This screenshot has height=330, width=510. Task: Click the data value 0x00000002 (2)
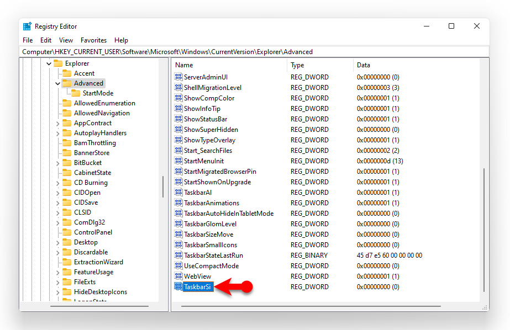pos(378,151)
